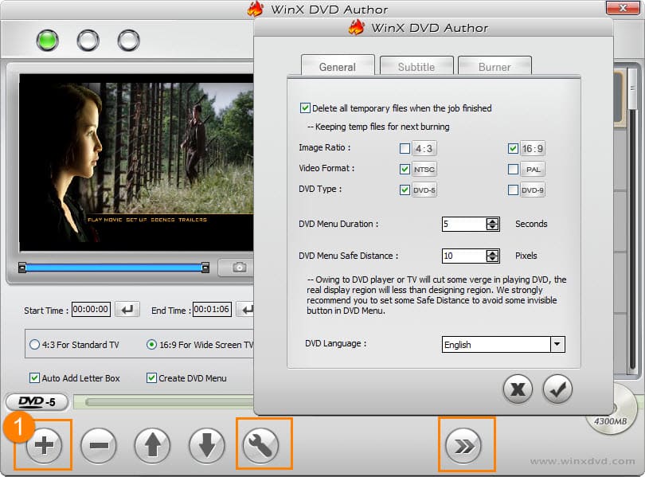Click the DVD Menu Safe Distance spinner arrows
Viewport: 645px width, 477px height.
point(492,256)
